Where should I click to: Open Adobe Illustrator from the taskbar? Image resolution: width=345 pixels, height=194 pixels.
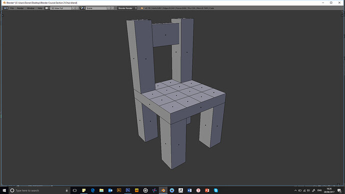pos(119,190)
